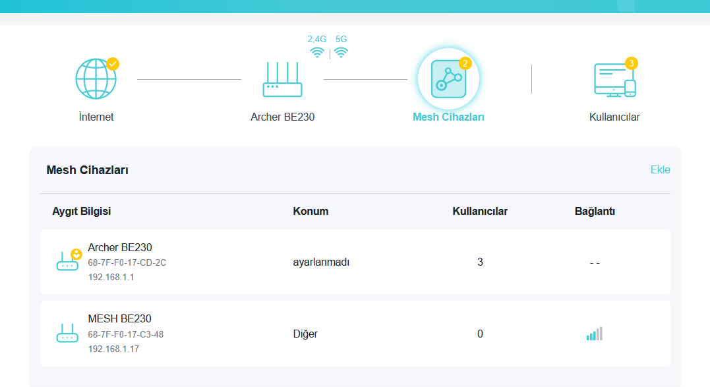Click the MESH BE230 signal strength bars
The image size is (710, 387).
(x=595, y=334)
